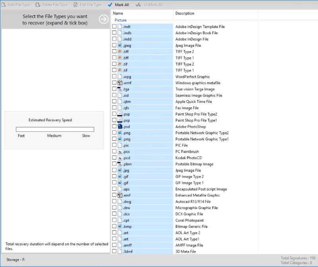Viewport: 318px width, 267px height.
Task: Click the .bmp Bitmap file icon
Action: 120,226
